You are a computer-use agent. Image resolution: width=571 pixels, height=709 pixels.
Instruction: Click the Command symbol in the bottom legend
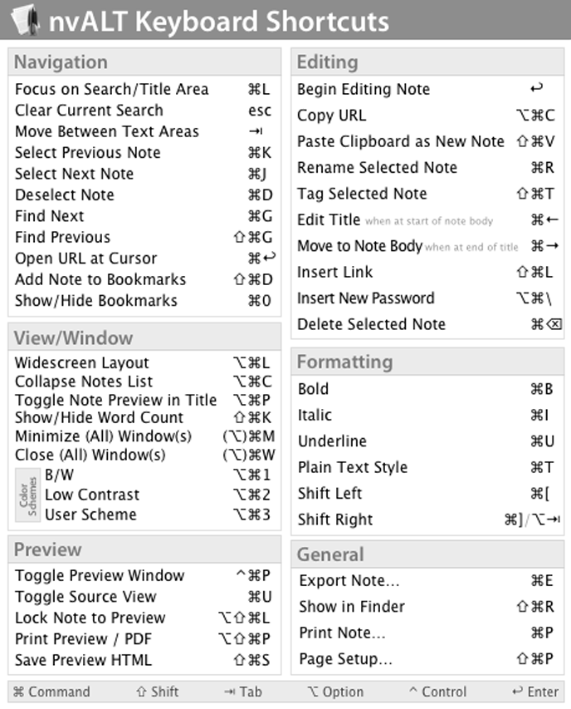(18, 692)
